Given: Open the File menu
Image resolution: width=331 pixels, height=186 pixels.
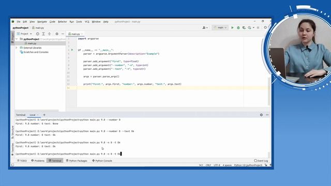Looking at the screenshot, I should pos(19,22).
